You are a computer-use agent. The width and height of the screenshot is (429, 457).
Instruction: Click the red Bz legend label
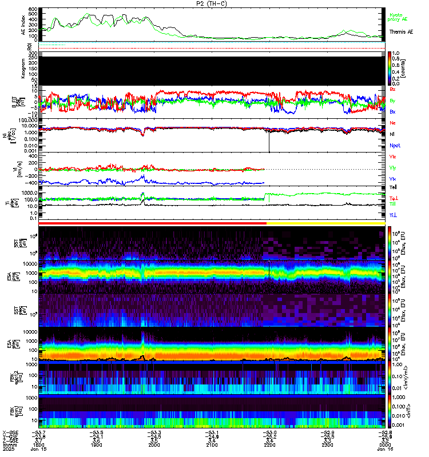(x=392, y=89)
